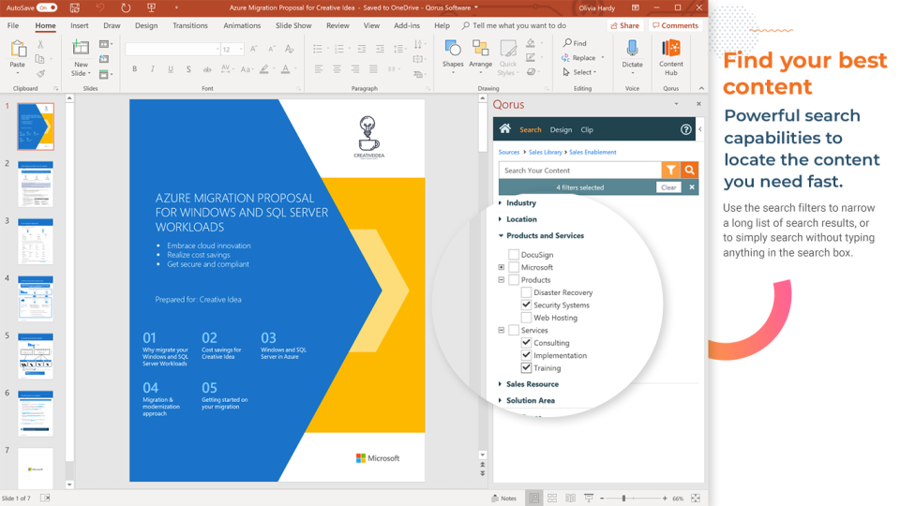Viewport: 900px width, 506px height.
Task: Click the Undo arrow in title bar
Action: (x=100, y=8)
